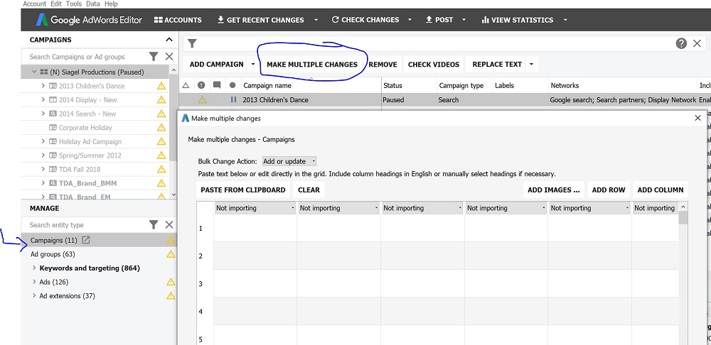711x345 pixels.
Task: Select the 2013 Children's Dance table row
Action: [x=444, y=99]
